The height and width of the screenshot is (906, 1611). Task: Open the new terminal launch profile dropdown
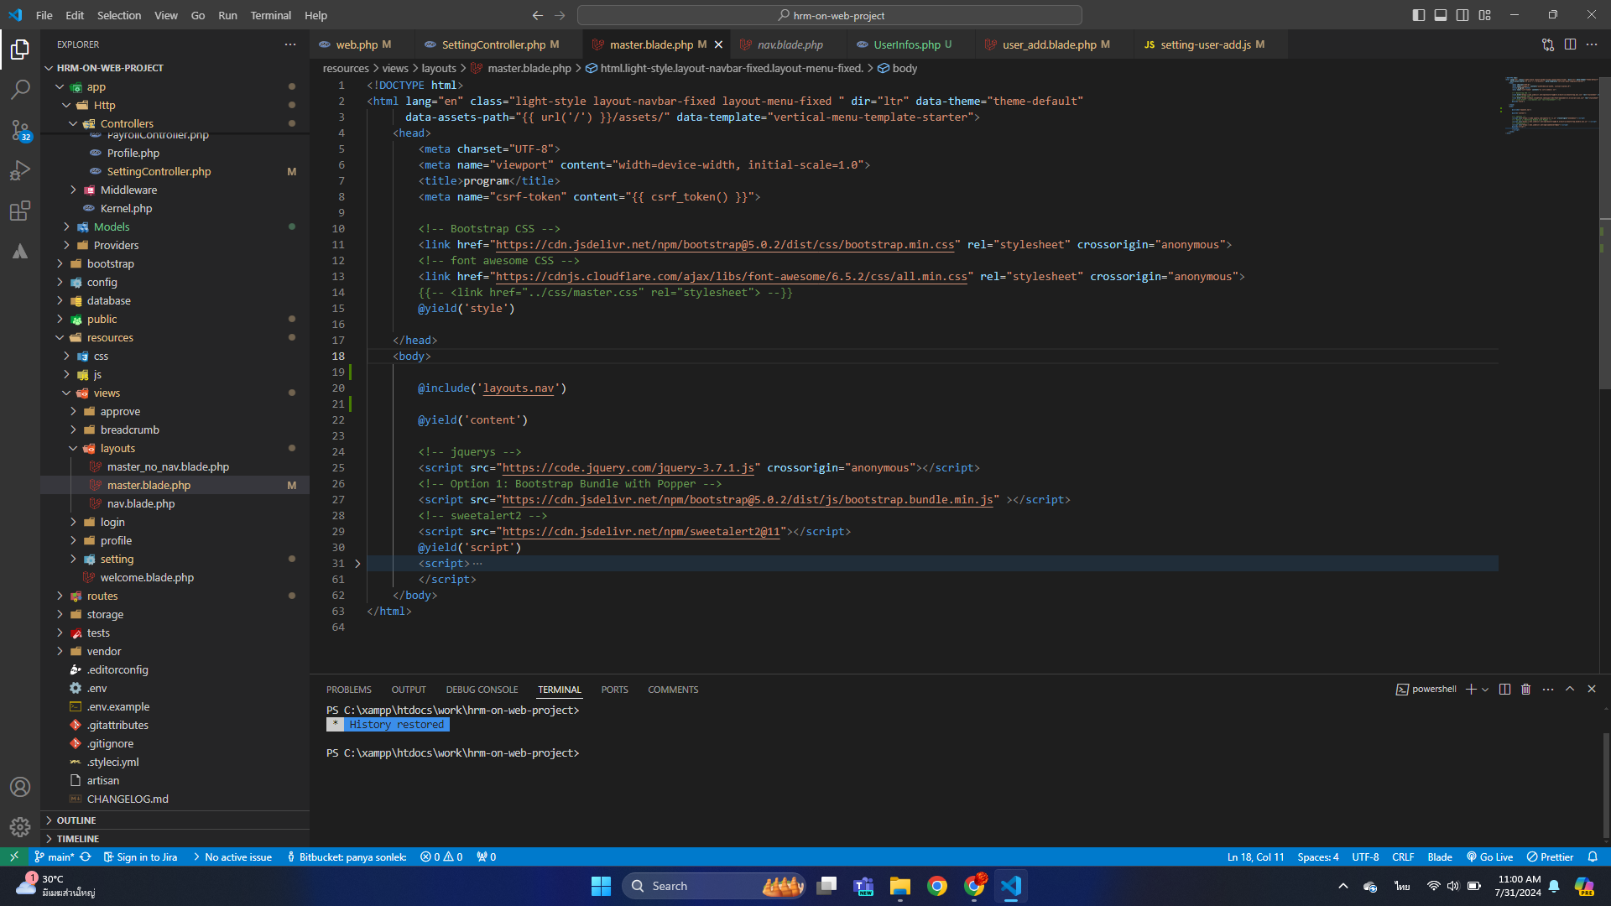point(1485,689)
